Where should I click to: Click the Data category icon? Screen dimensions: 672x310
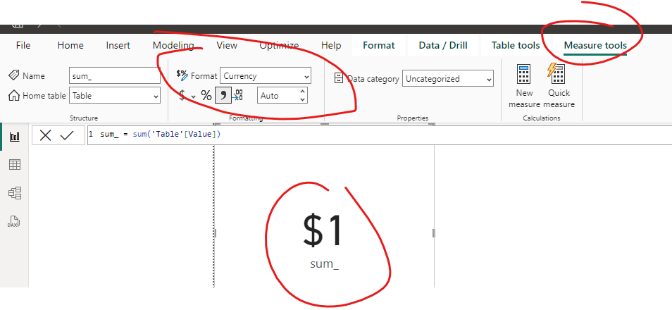pos(339,78)
